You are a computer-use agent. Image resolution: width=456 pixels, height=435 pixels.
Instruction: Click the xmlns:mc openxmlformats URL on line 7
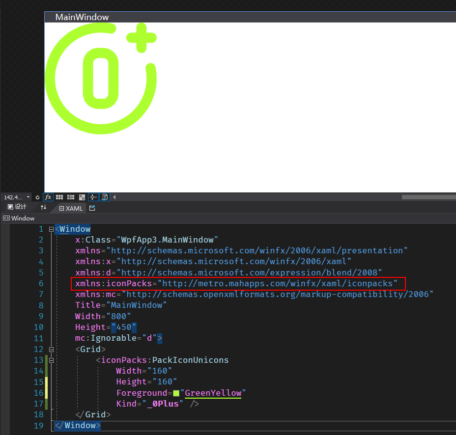pyautogui.click(x=278, y=295)
